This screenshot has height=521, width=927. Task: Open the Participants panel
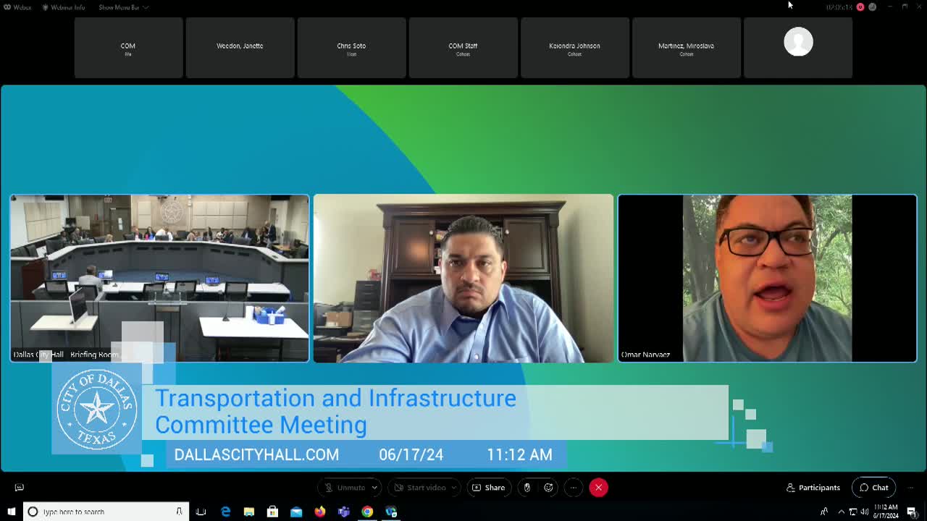point(813,488)
